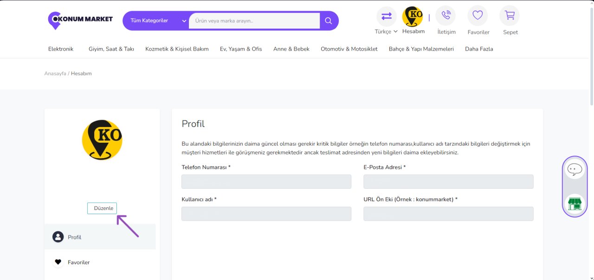Viewport: 594px width, 280px height.
Task: Open the Kozmetik & Kişisel Bakım menu
Action: tap(177, 49)
